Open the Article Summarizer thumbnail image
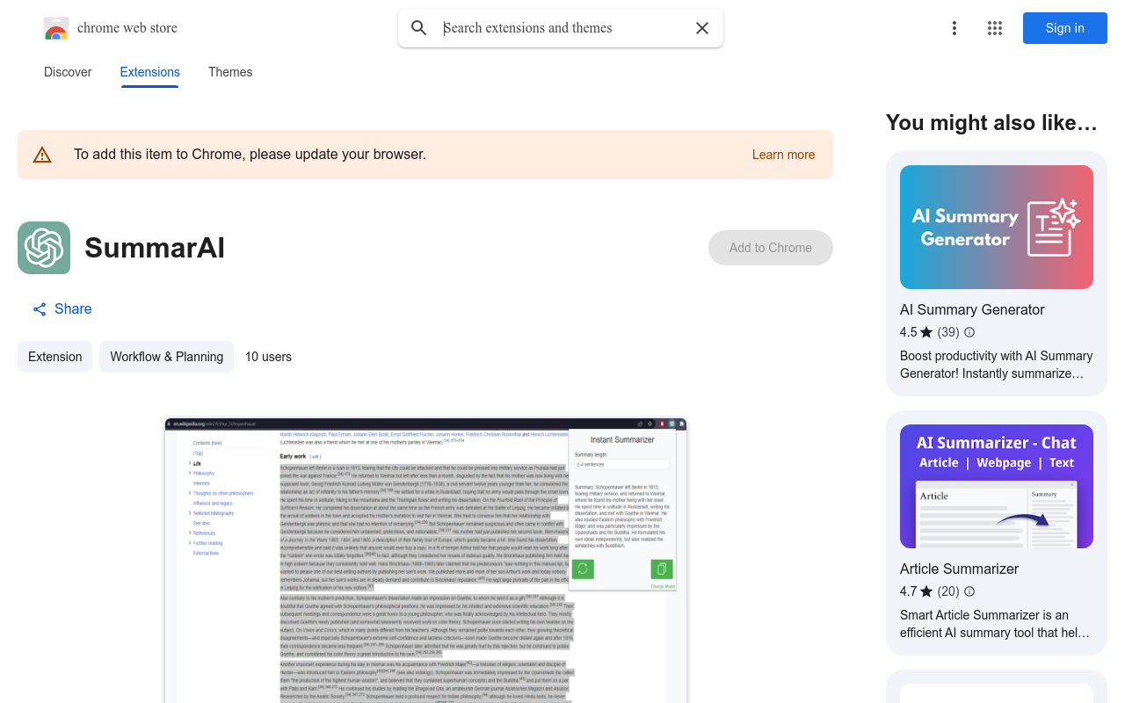The width and height of the screenshot is (1125, 703). pyautogui.click(x=997, y=486)
